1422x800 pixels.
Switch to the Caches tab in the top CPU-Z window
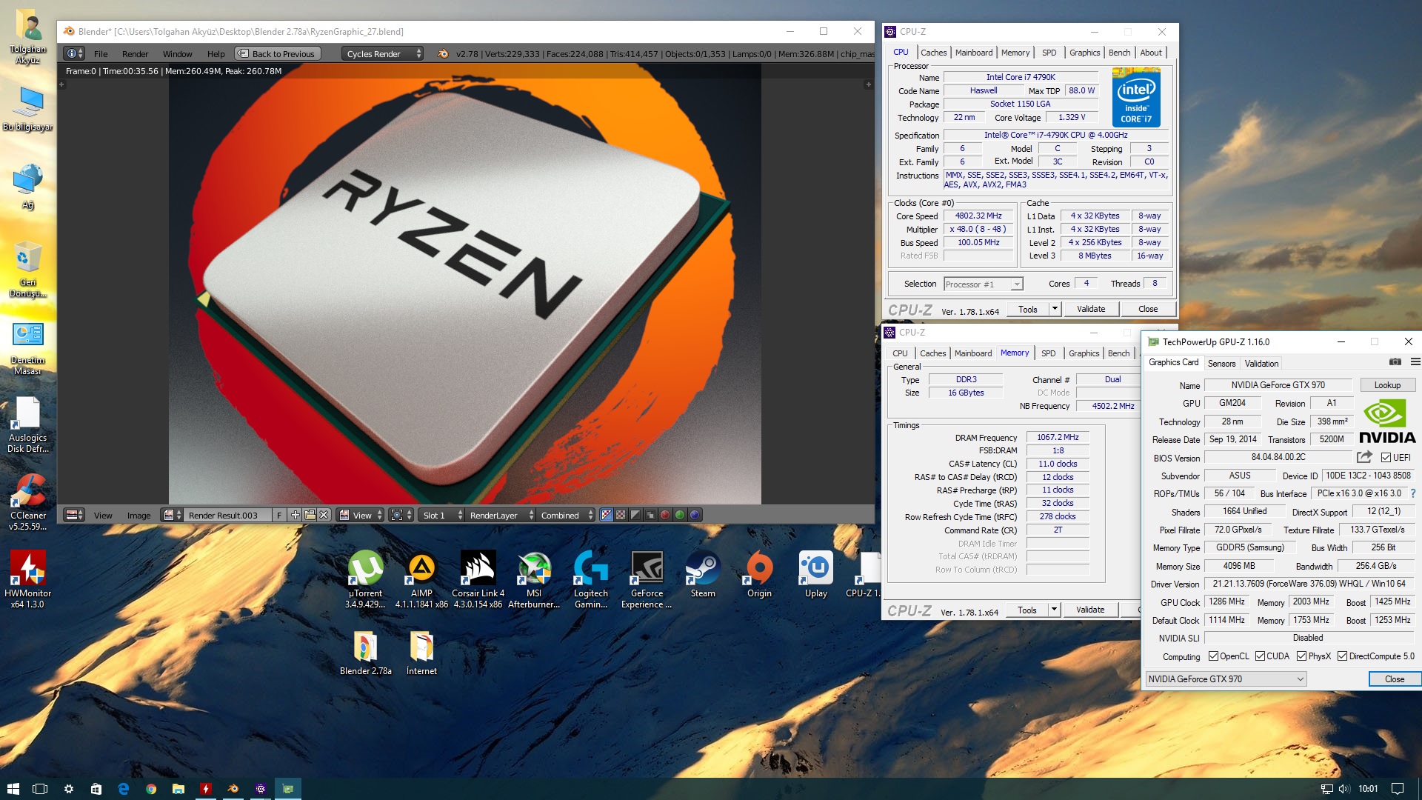tap(933, 53)
